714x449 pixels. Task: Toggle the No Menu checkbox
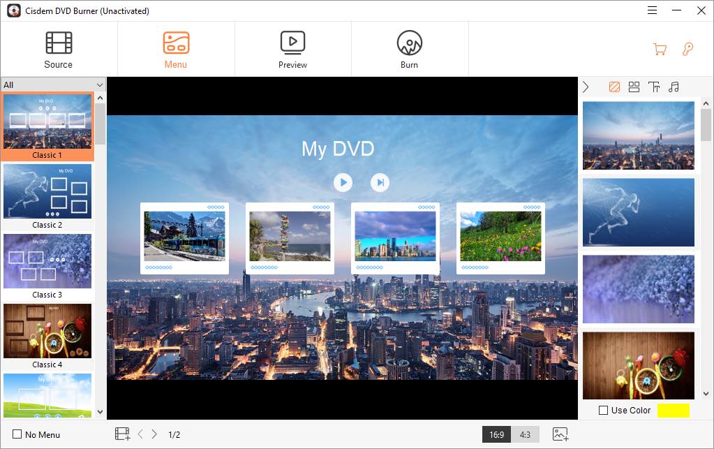(17, 434)
